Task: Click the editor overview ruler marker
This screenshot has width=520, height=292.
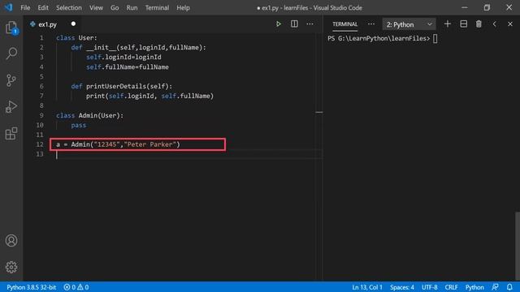Action: [x=319, y=112]
